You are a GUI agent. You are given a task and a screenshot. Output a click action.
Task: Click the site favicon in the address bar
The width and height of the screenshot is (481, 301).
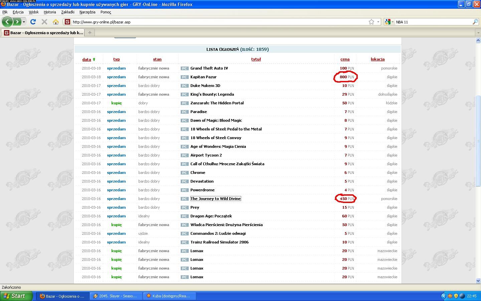(x=67, y=22)
